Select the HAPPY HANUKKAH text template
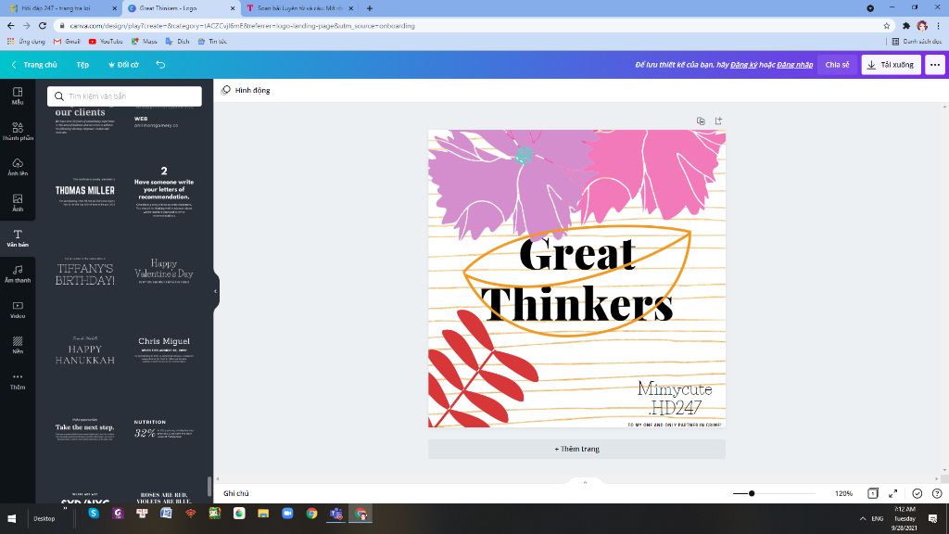Image resolution: width=949 pixels, height=534 pixels. (x=84, y=351)
